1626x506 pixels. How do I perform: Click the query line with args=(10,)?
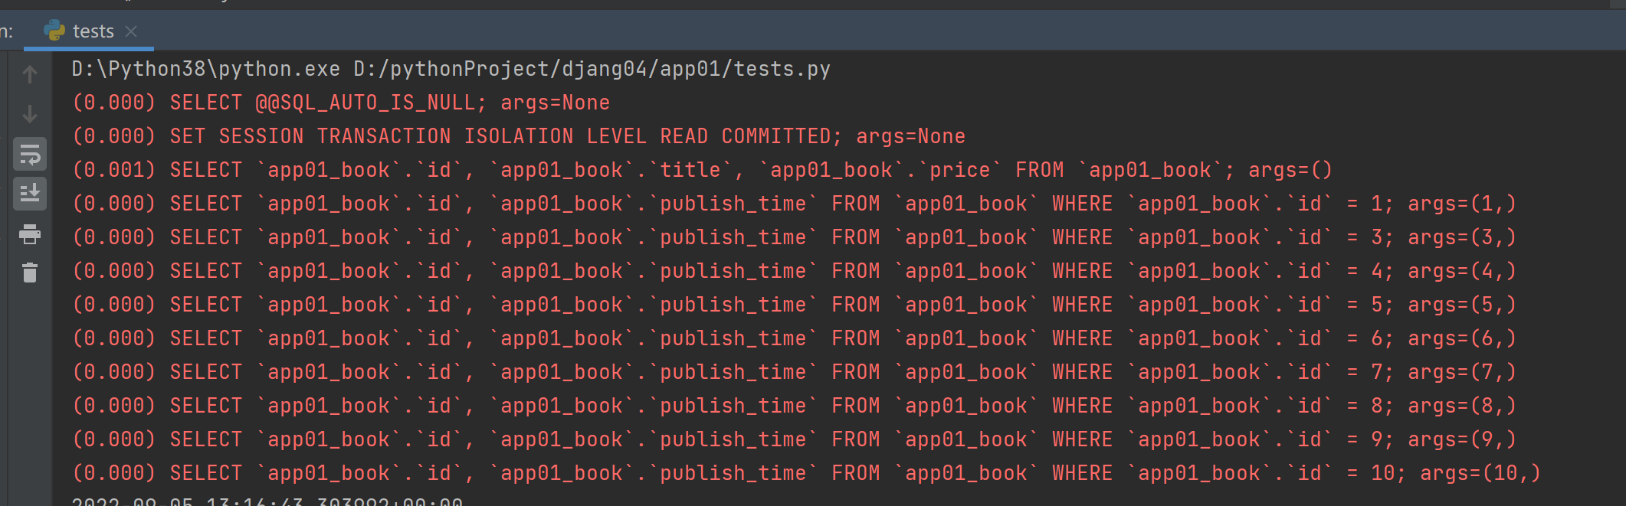click(806, 473)
